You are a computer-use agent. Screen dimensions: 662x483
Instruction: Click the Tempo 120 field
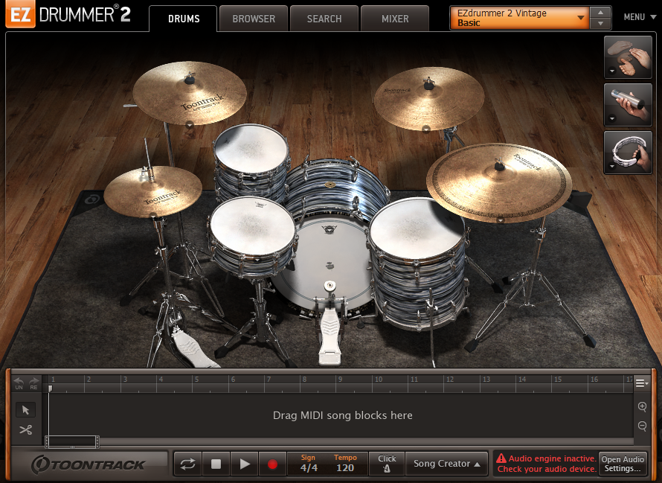(x=344, y=464)
